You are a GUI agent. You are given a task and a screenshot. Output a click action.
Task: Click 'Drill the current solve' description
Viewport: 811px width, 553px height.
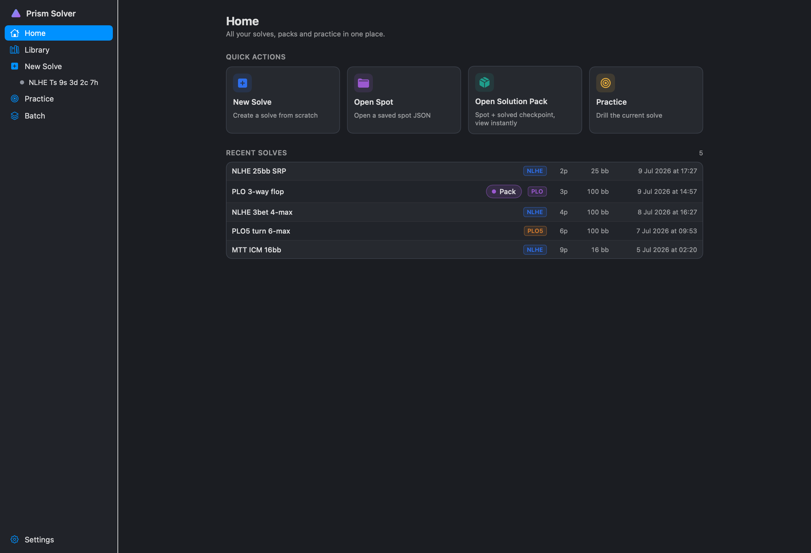[629, 115]
